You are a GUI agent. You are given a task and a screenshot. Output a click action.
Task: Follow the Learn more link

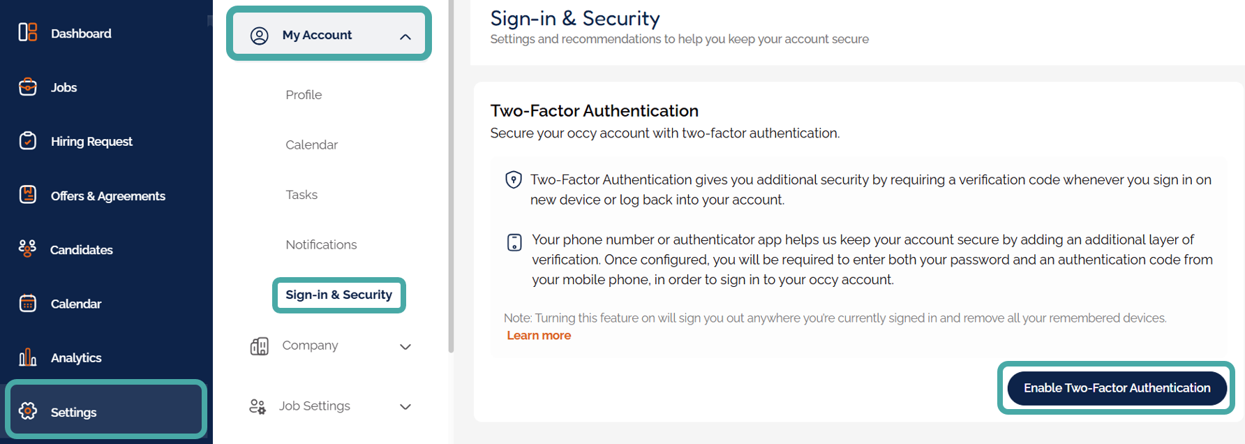(x=539, y=336)
